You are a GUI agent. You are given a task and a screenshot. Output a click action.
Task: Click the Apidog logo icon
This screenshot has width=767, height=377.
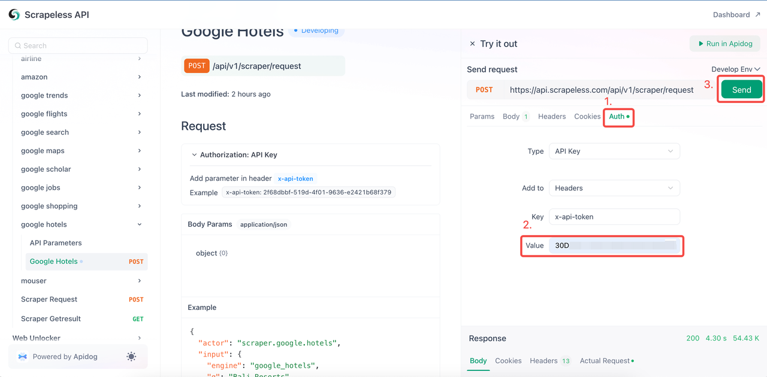click(22, 357)
